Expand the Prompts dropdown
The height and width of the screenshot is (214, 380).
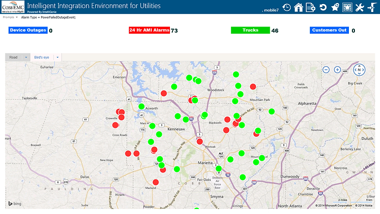[x=17, y=17]
